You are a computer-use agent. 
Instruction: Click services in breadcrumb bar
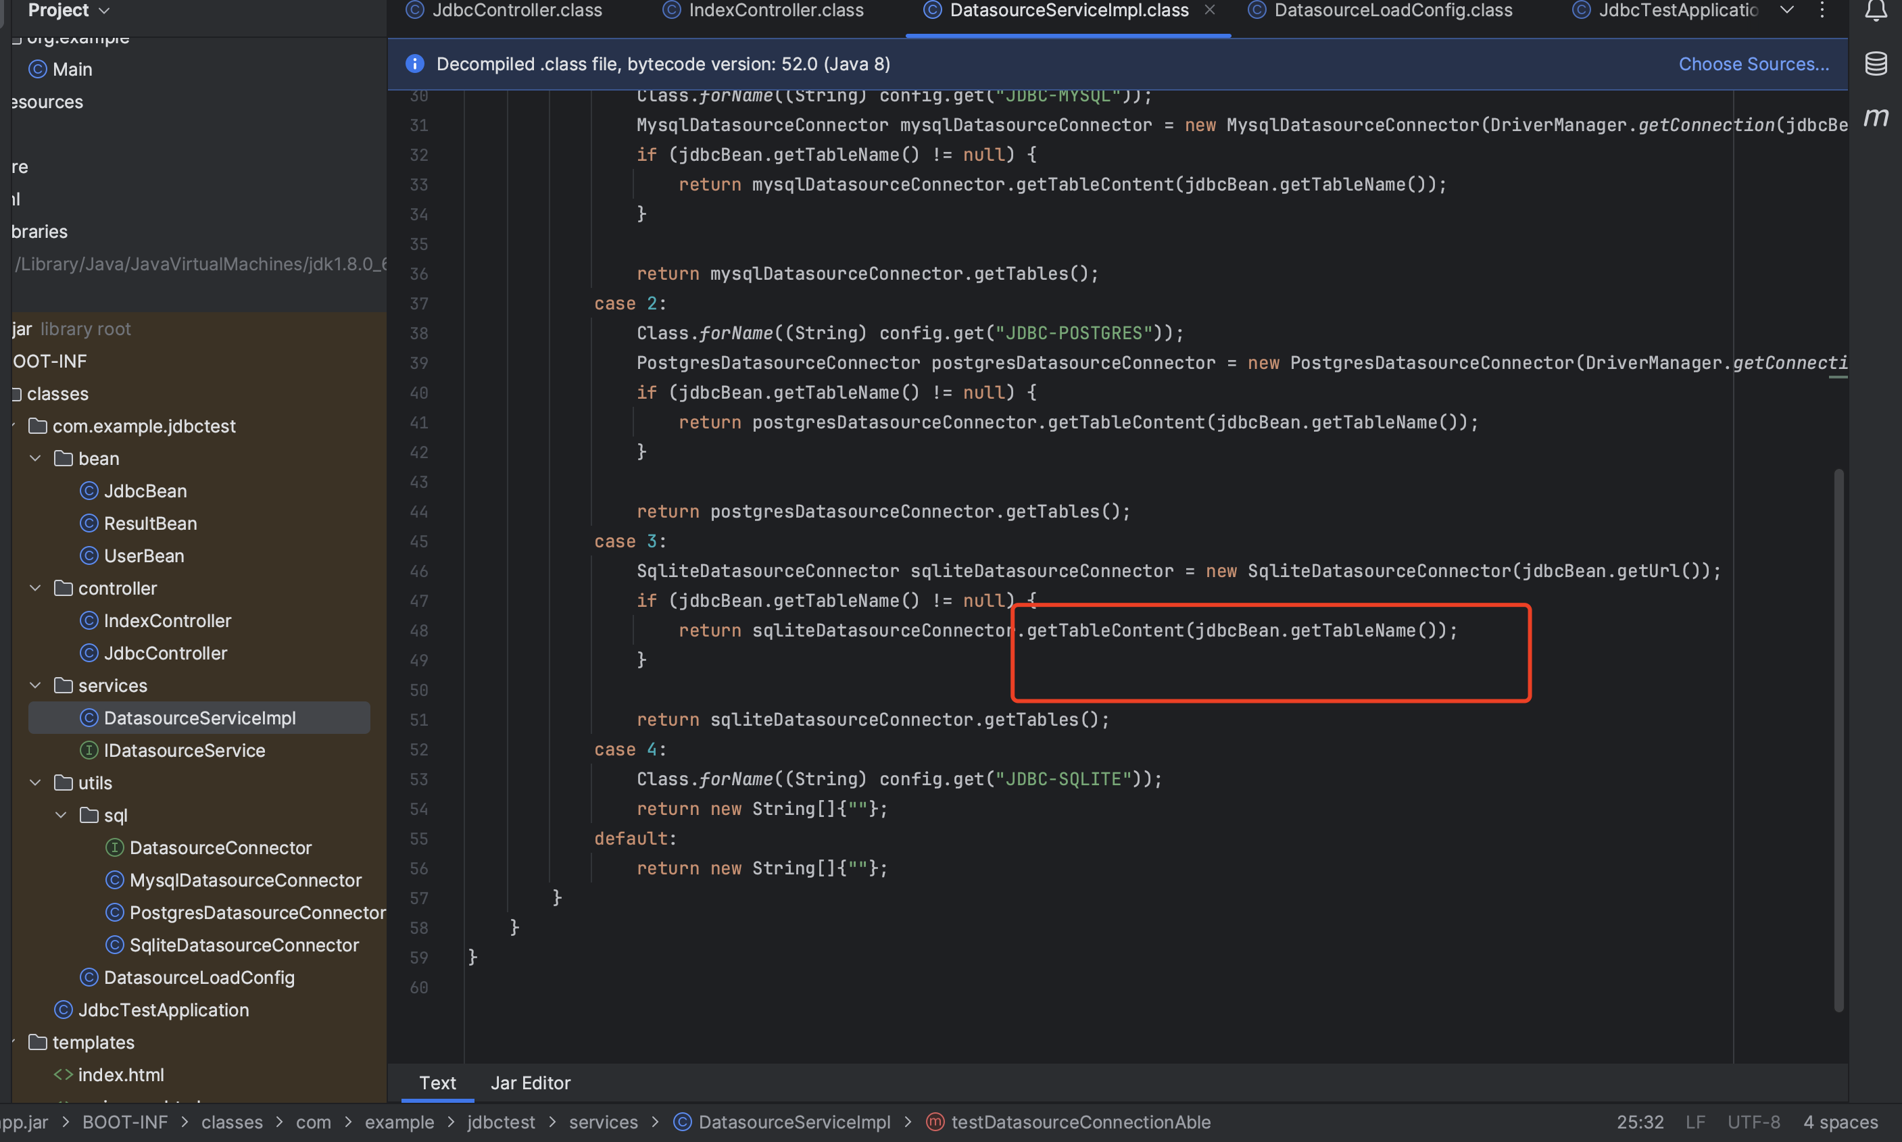point(604,1122)
